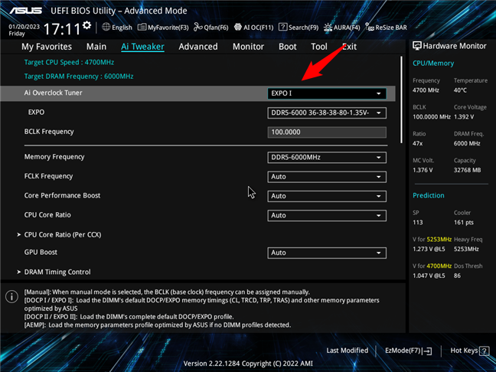Image resolution: width=496 pixels, height=372 pixels.
Task: Click the CPU/Memory section heading
Action: coord(433,64)
